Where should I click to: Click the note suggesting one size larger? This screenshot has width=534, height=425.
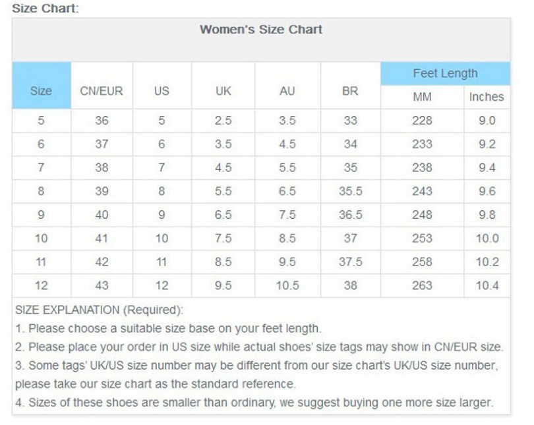(254, 402)
